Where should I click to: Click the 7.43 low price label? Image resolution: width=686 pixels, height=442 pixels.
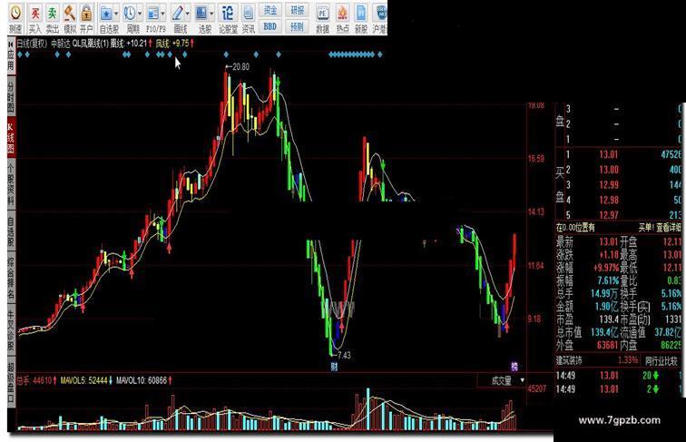point(344,355)
